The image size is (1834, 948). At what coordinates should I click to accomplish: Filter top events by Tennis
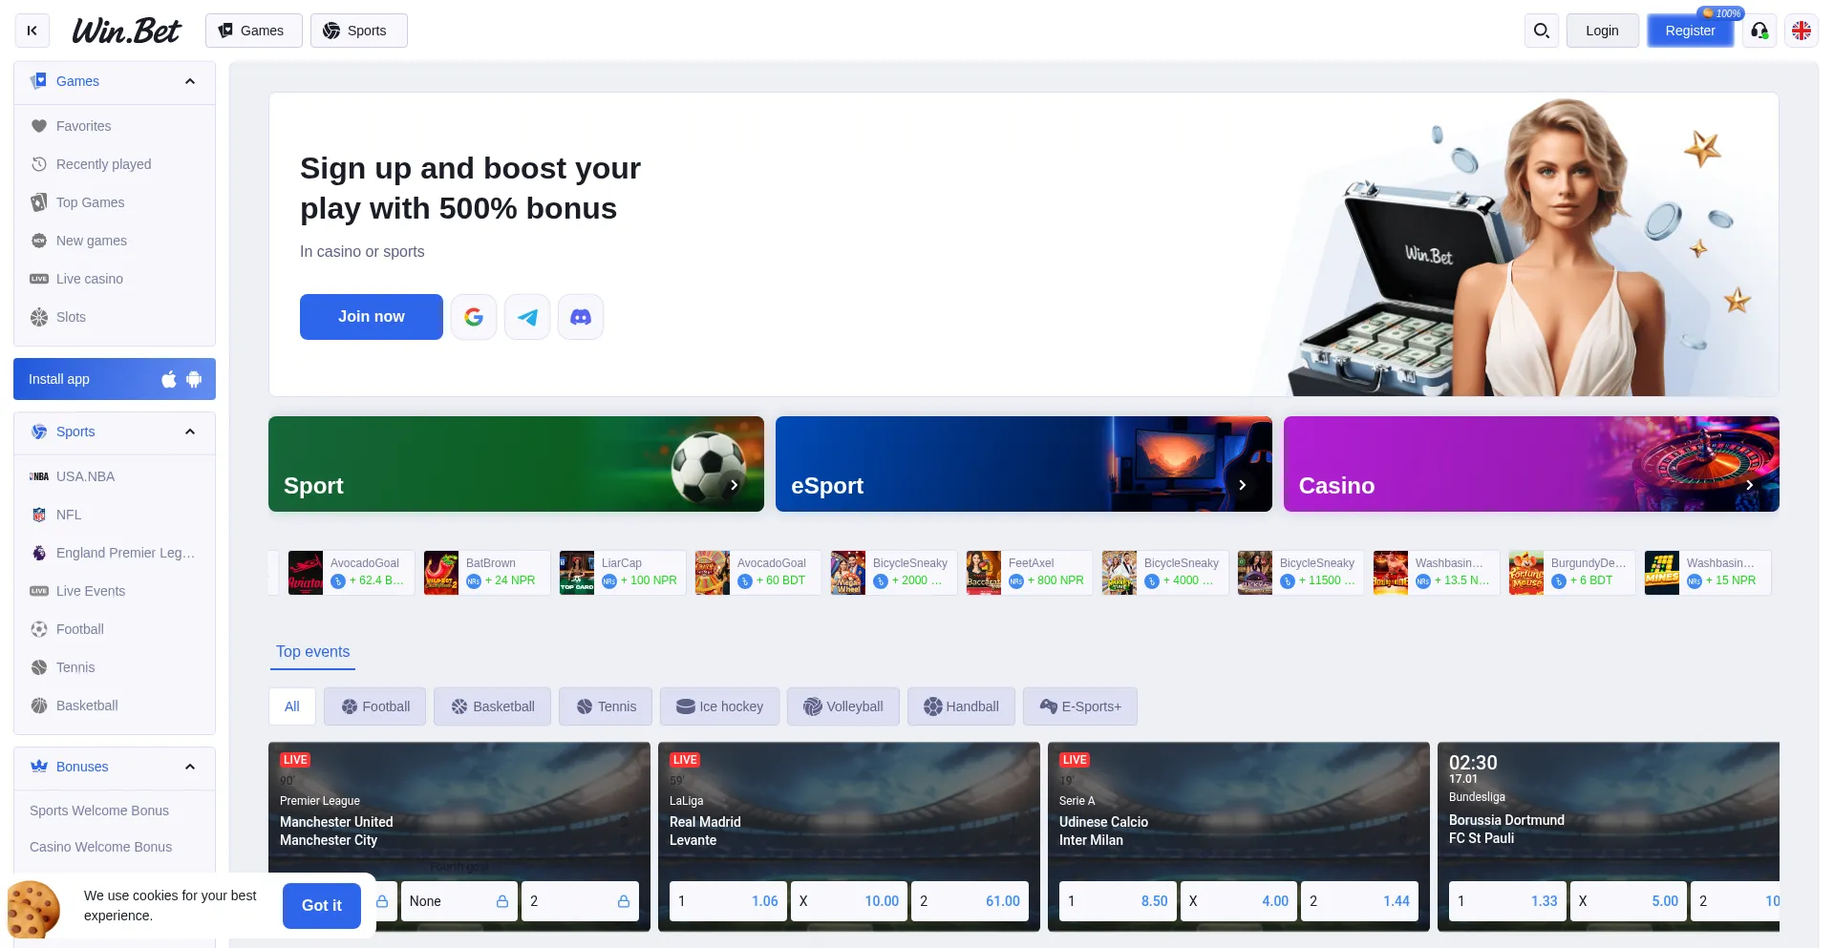(606, 706)
